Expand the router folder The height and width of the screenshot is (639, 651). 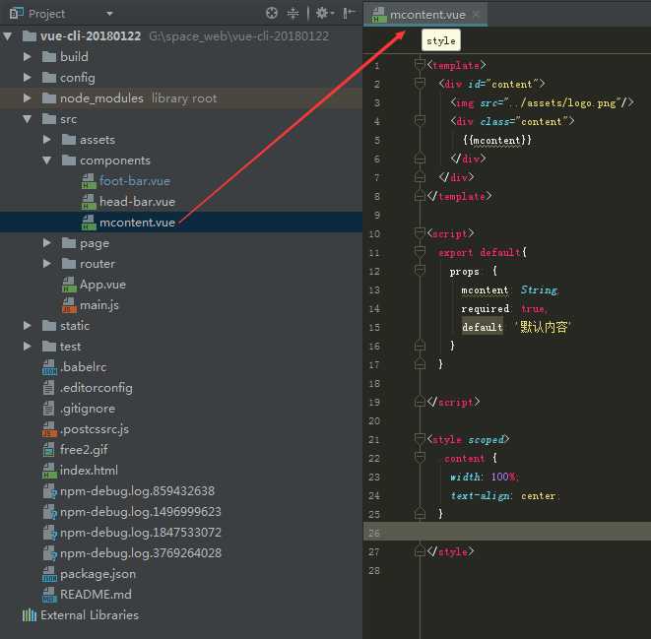tap(47, 264)
